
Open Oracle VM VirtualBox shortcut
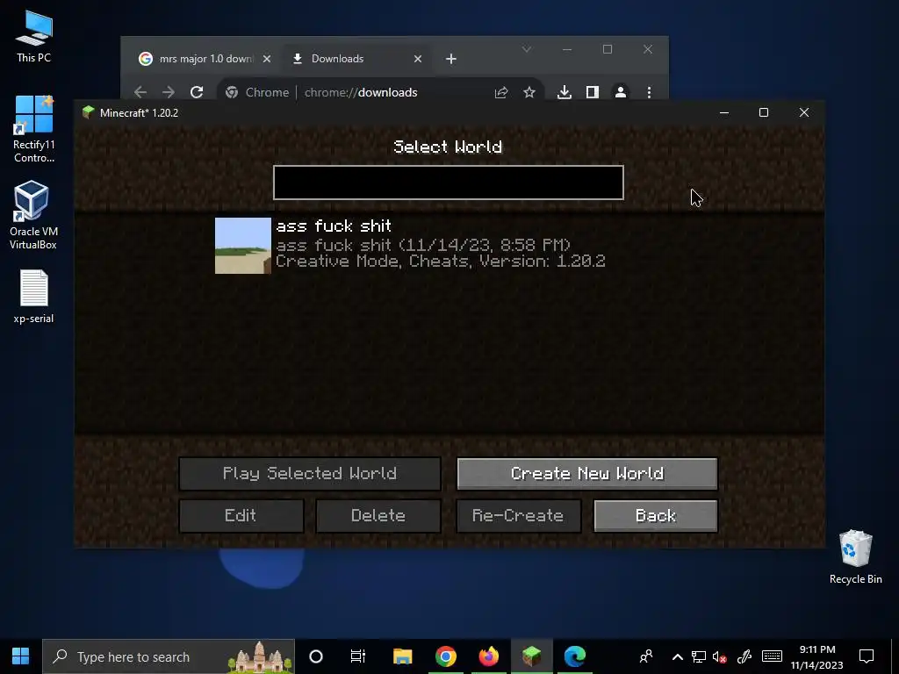[33, 215]
